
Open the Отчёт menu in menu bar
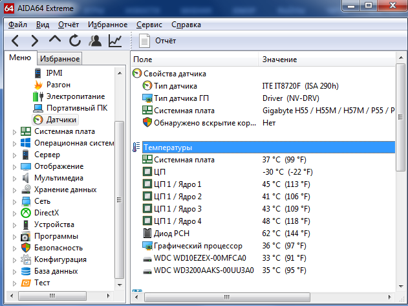click(x=69, y=25)
